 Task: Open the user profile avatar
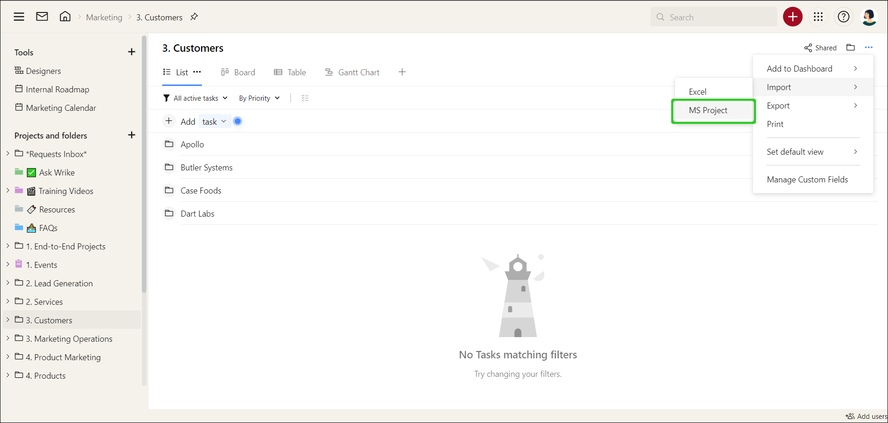tap(869, 17)
